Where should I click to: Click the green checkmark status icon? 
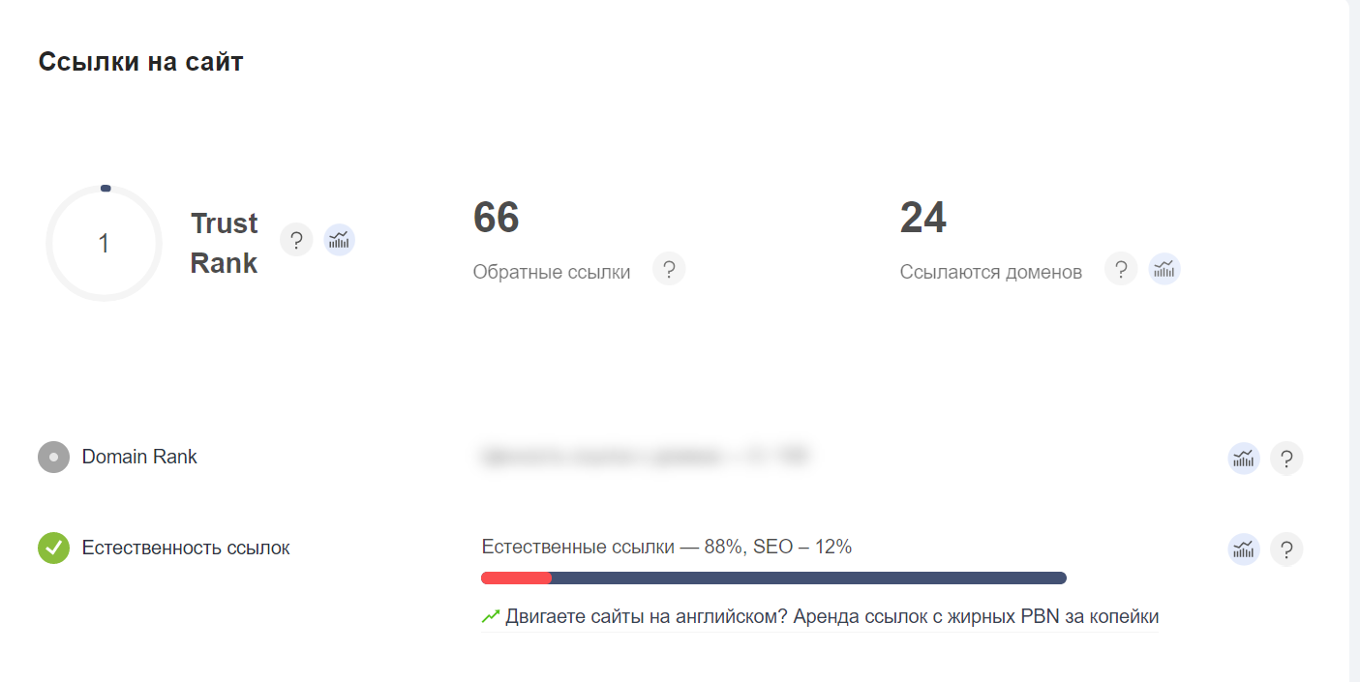(x=53, y=548)
